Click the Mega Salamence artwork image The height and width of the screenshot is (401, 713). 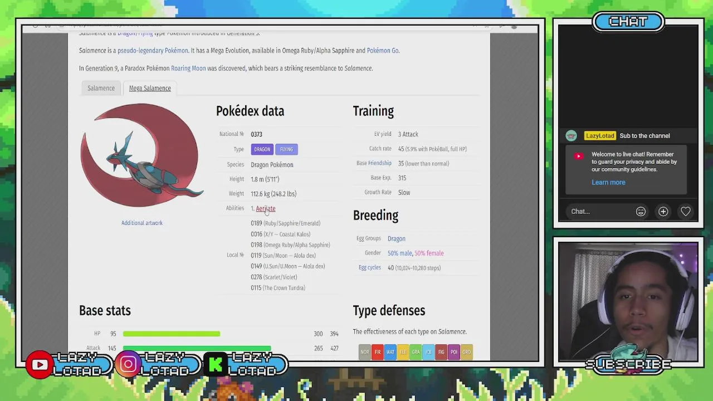point(142,156)
